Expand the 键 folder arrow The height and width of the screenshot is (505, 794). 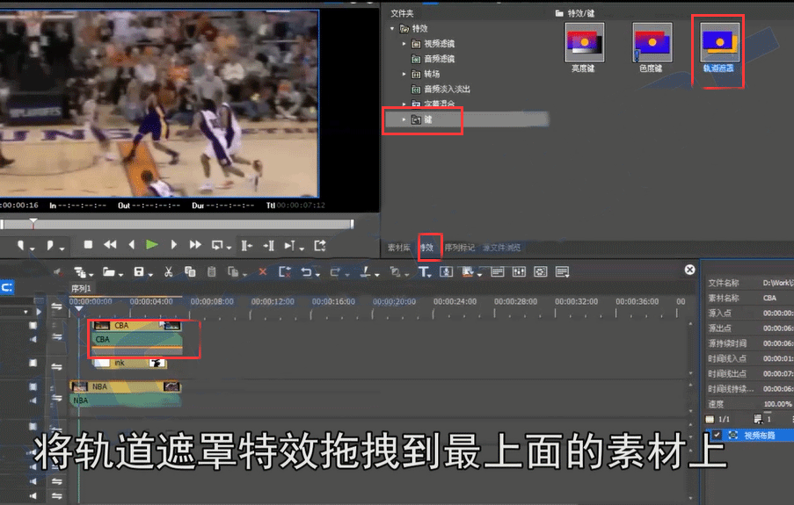[x=404, y=120]
